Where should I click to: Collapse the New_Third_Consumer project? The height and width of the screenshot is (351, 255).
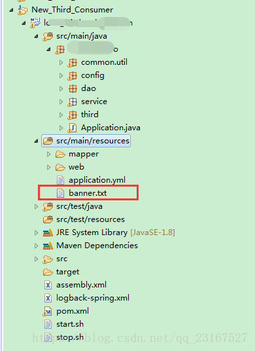click(11, 10)
